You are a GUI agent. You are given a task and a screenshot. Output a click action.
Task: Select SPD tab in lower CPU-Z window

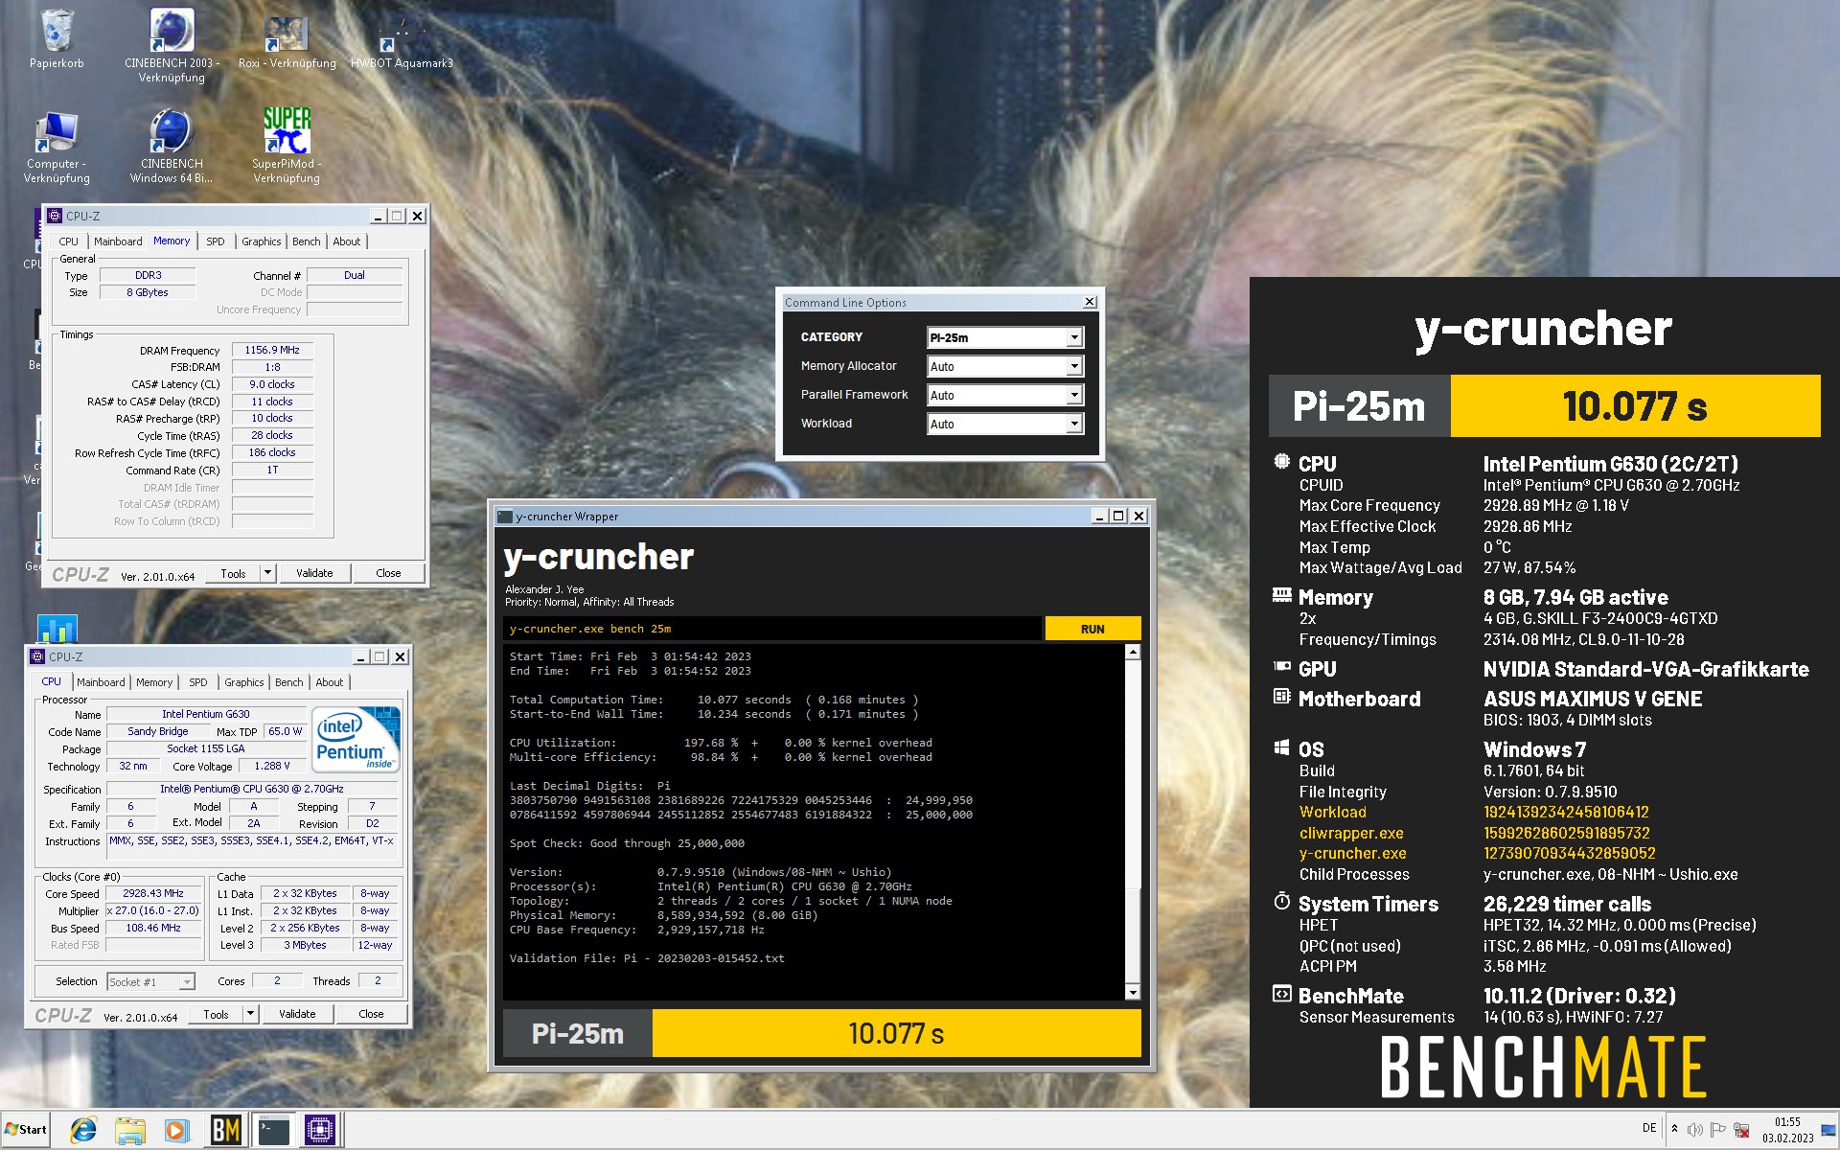[198, 682]
